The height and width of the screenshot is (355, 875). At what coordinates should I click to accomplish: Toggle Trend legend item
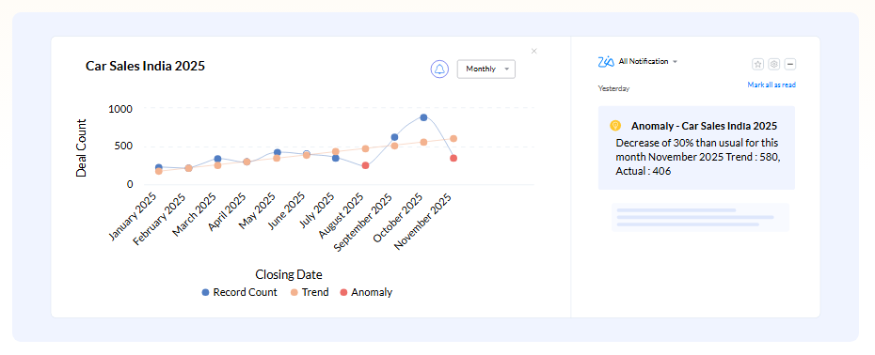click(x=310, y=293)
